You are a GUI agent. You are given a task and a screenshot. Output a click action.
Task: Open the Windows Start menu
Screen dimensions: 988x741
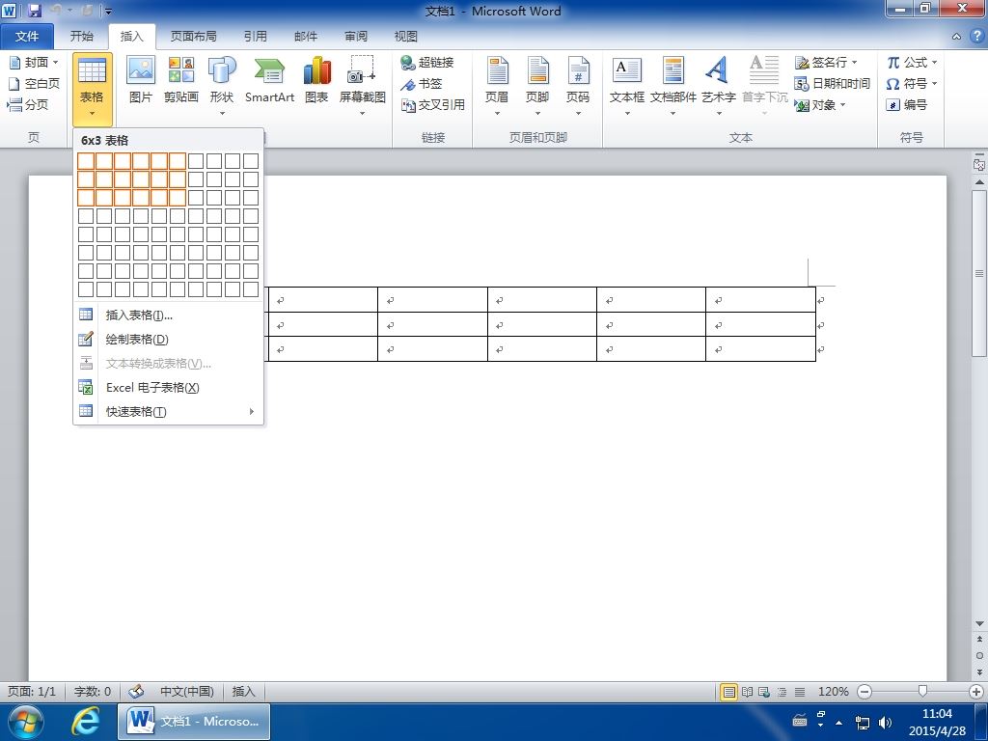[x=26, y=722]
